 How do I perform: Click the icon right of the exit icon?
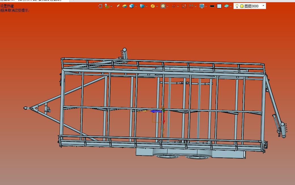pyautogui.click(x=107, y=6)
